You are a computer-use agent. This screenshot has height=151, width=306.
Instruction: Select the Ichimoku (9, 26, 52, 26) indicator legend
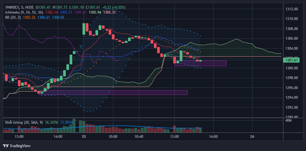(x=24, y=12)
